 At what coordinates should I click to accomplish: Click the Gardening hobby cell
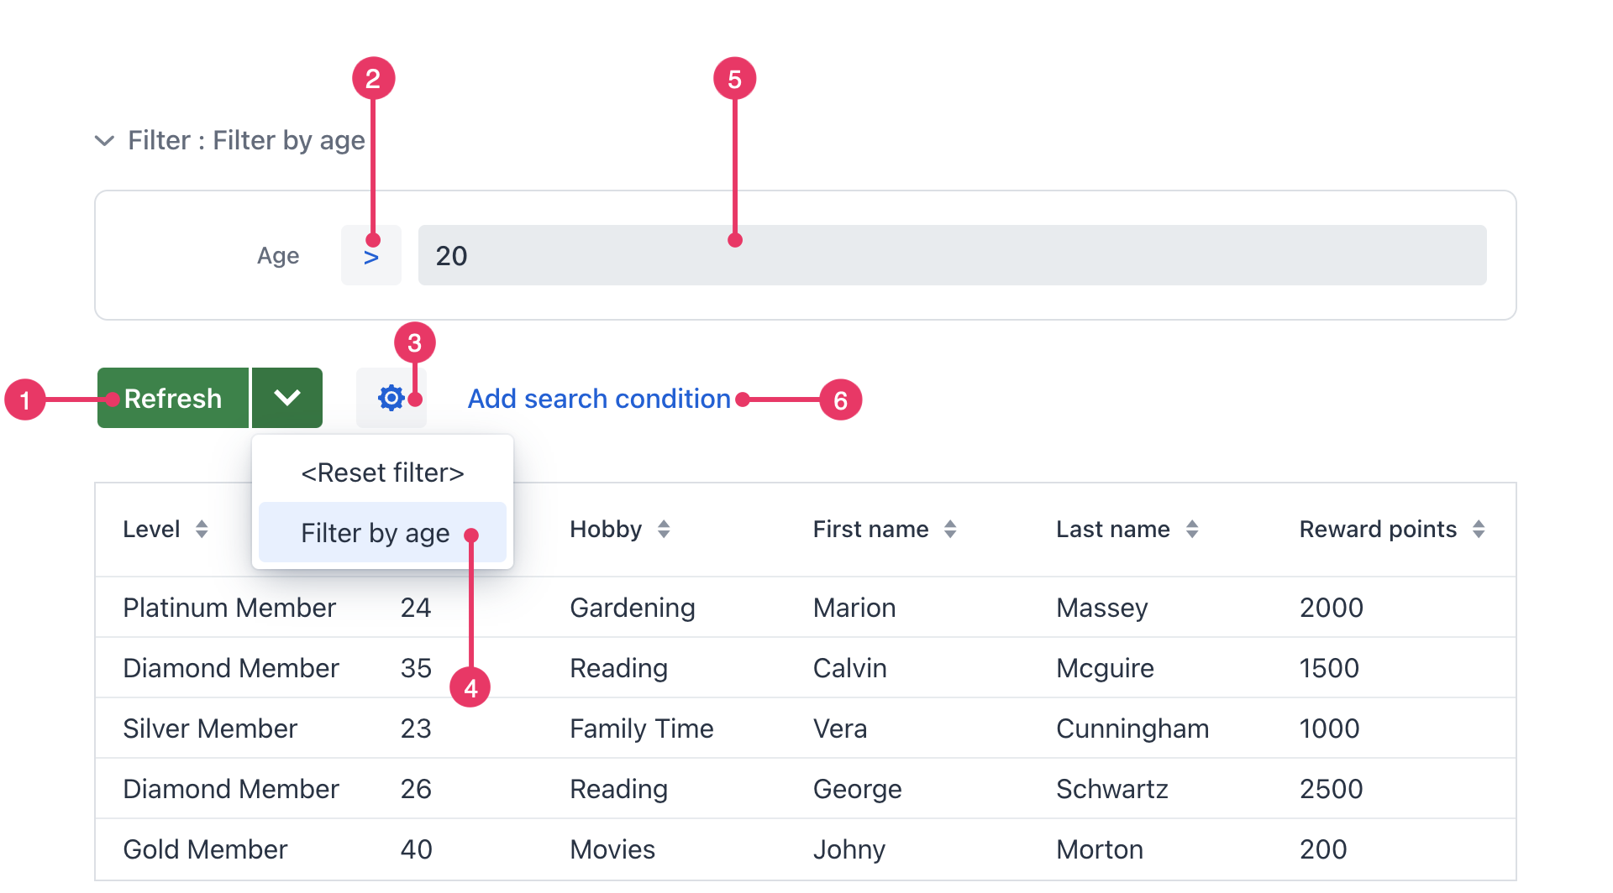coord(632,608)
